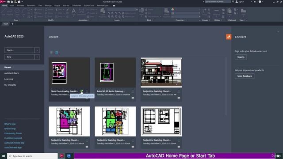Open the AutoCAD web app link
Image resolution: width=283 pixels, height=159 pixels.
(13, 148)
